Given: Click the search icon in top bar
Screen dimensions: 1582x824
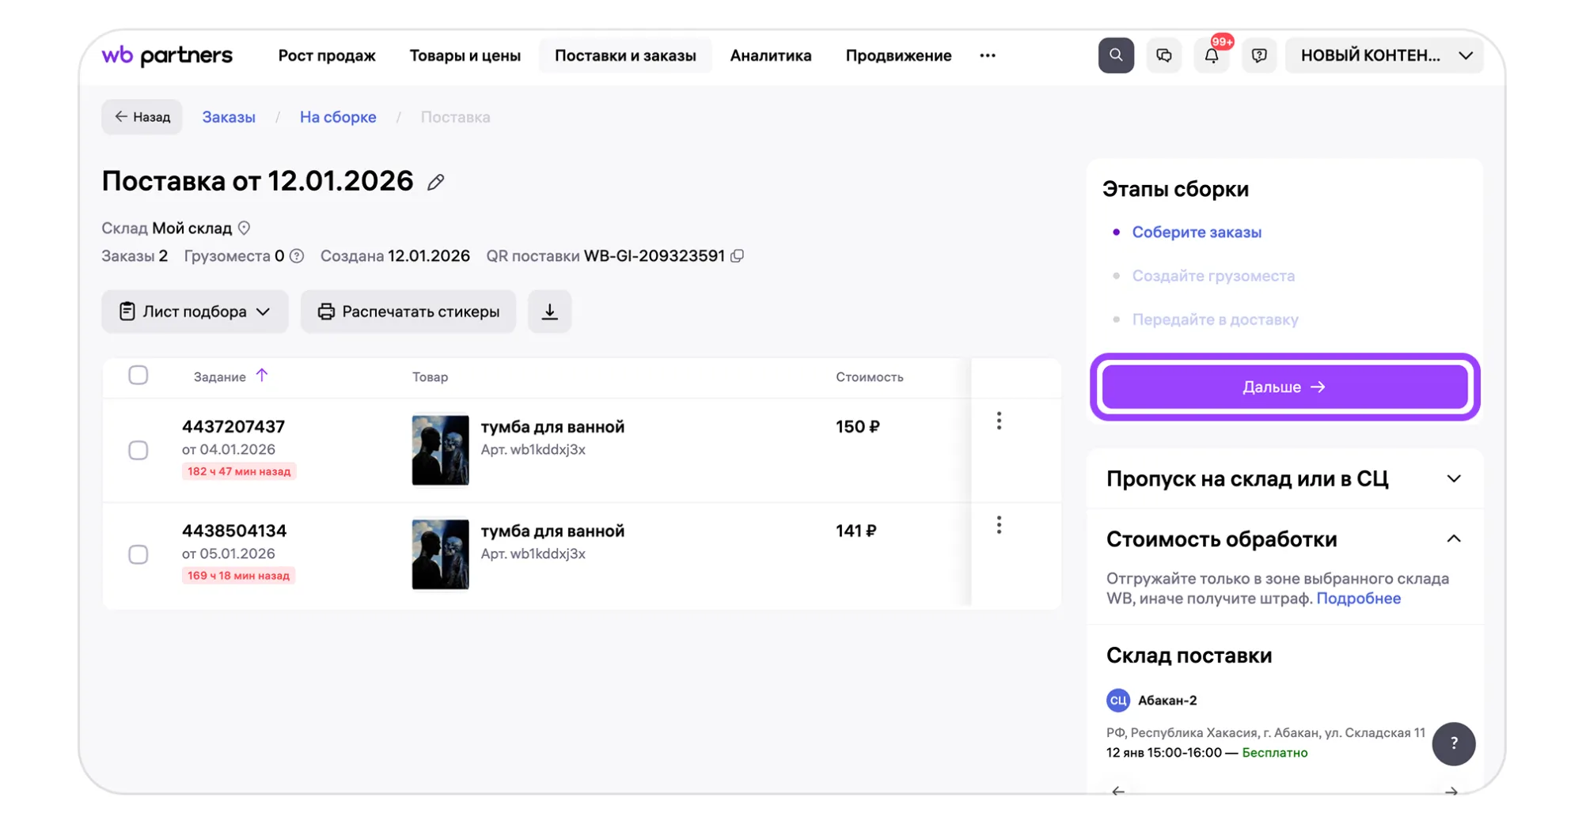Looking at the screenshot, I should pyautogui.click(x=1115, y=55).
